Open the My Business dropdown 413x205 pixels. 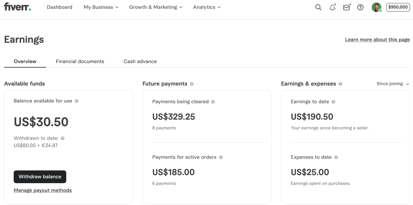coord(101,7)
